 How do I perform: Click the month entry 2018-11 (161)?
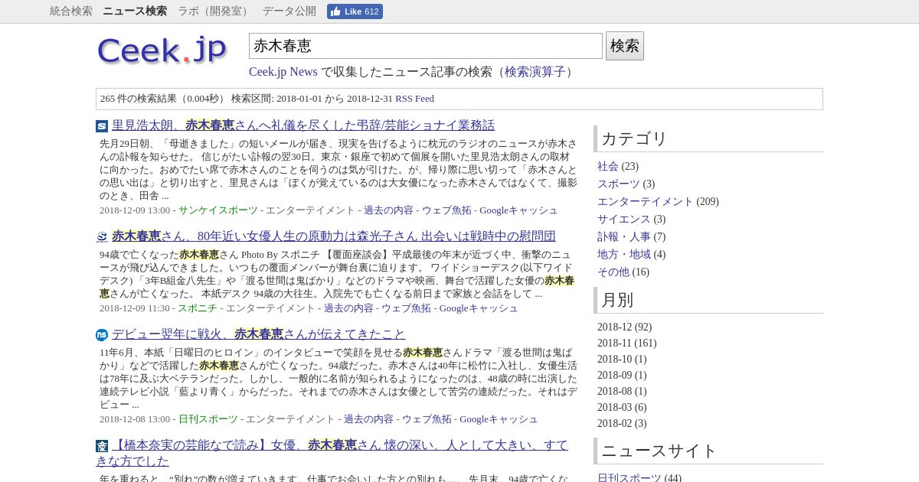(627, 343)
